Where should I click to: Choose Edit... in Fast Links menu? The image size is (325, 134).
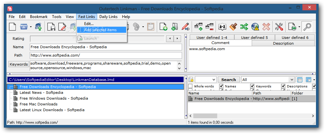click(x=102, y=24)
